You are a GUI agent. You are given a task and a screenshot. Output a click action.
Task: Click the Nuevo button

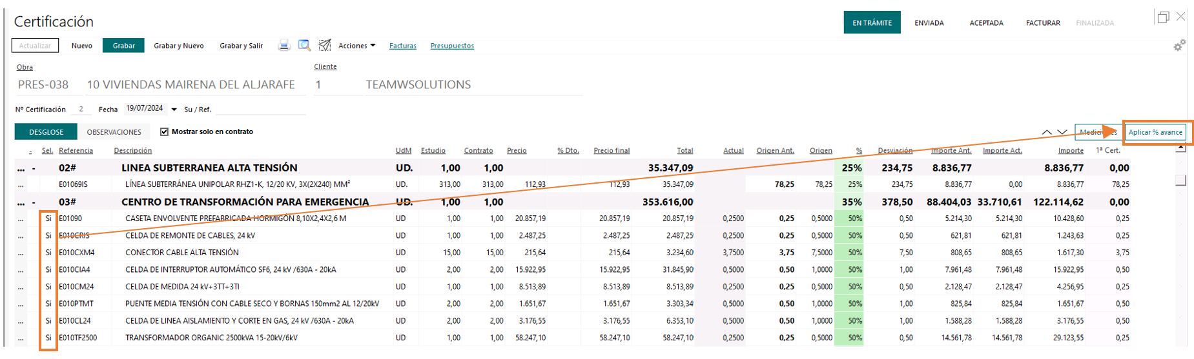[82, 46]
